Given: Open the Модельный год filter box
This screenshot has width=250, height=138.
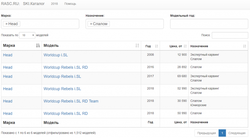Looking at the screenshot, I should pyautogui.click(x=209, y=24).
